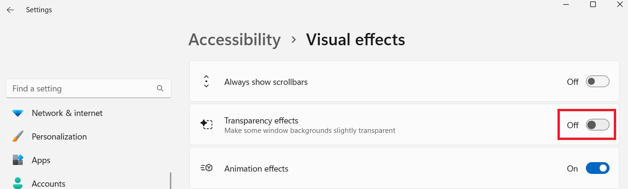Screen dimensions: 628x189
Task: Turn on the Transparency effects toggle
Action: (597, 125)
